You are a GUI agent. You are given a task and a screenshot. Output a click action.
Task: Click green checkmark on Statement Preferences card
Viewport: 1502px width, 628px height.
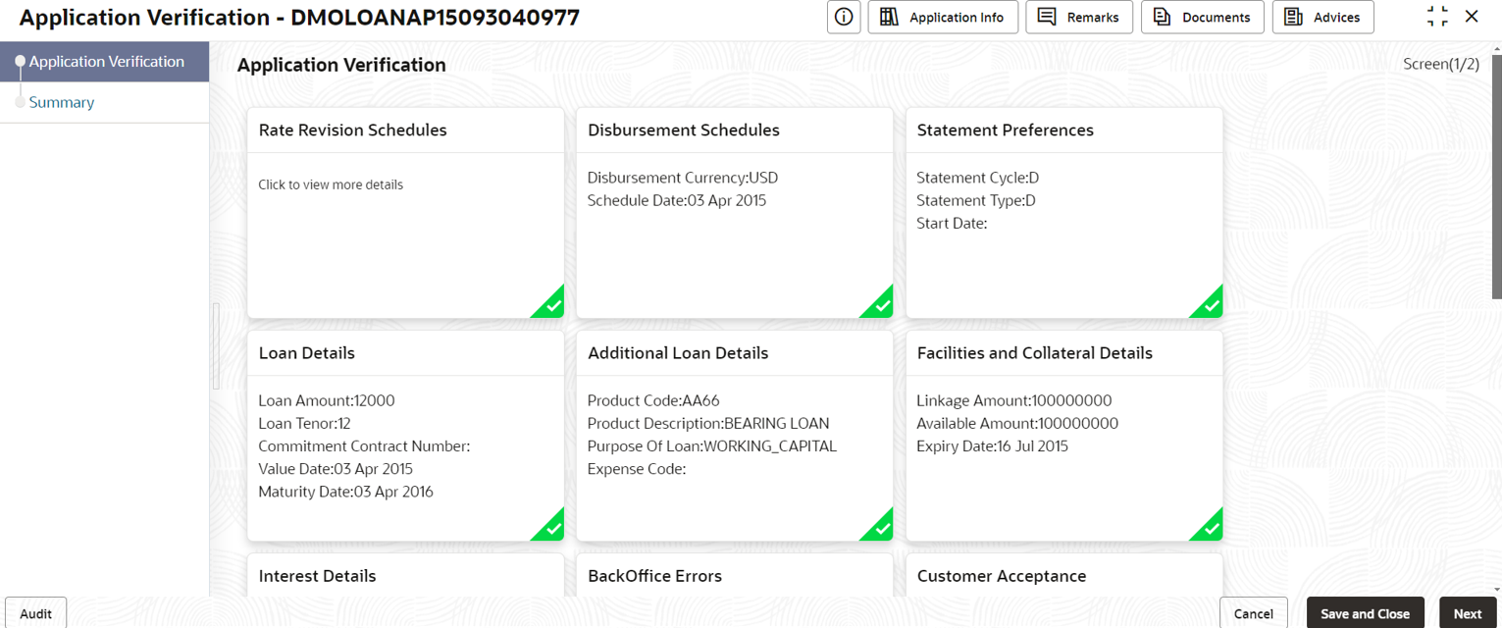1207,302
